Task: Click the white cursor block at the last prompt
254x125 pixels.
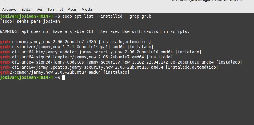Action: (64, 78)
